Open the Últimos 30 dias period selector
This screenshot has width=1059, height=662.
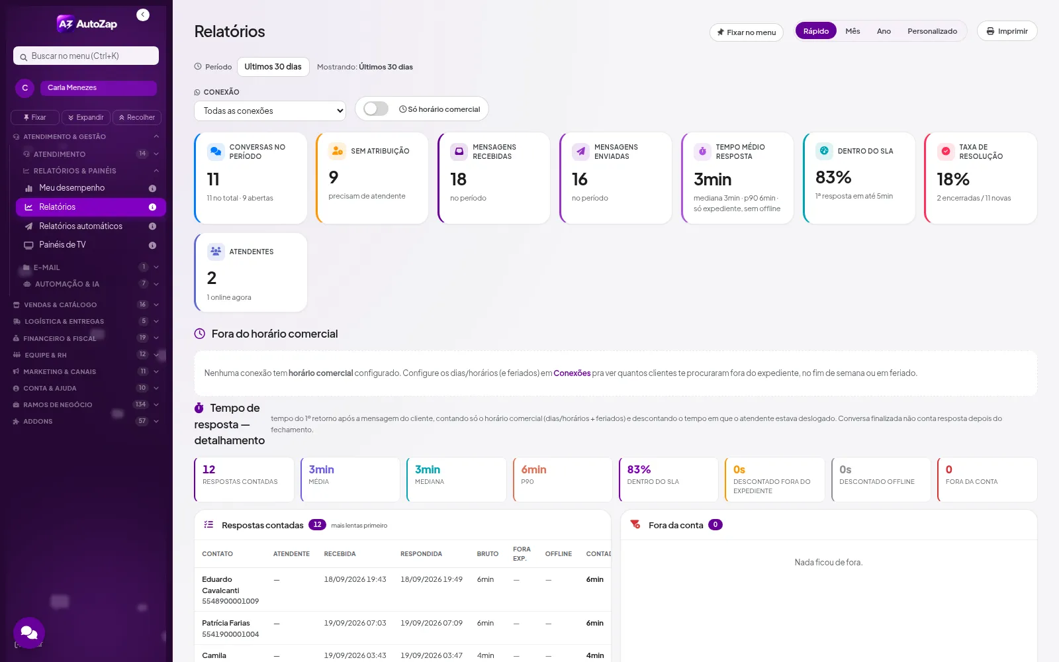(273, 67)
